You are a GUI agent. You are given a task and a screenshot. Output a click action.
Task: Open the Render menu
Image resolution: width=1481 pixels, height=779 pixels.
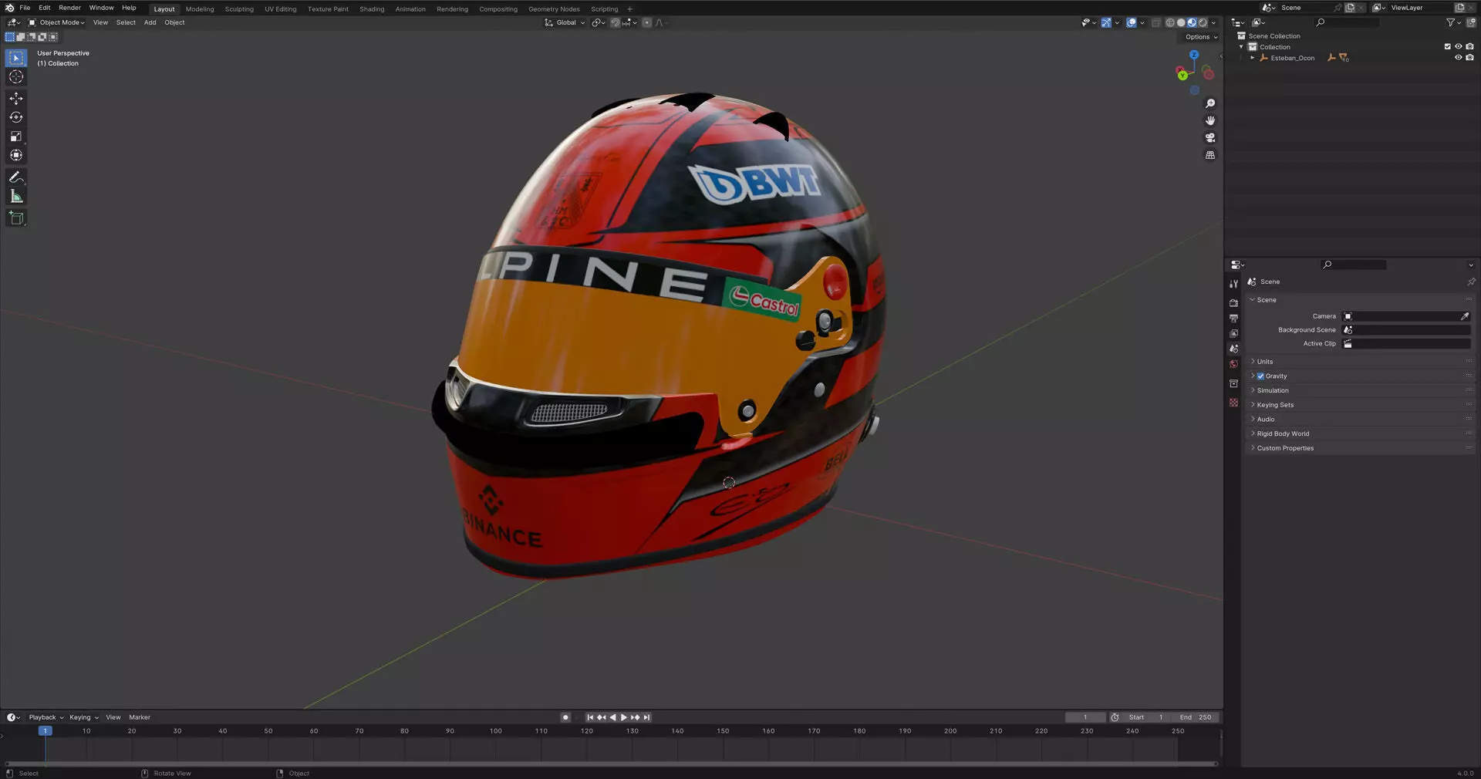(x=69, y=8)
